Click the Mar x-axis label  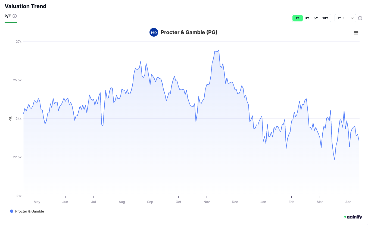(x=320, y=202)
